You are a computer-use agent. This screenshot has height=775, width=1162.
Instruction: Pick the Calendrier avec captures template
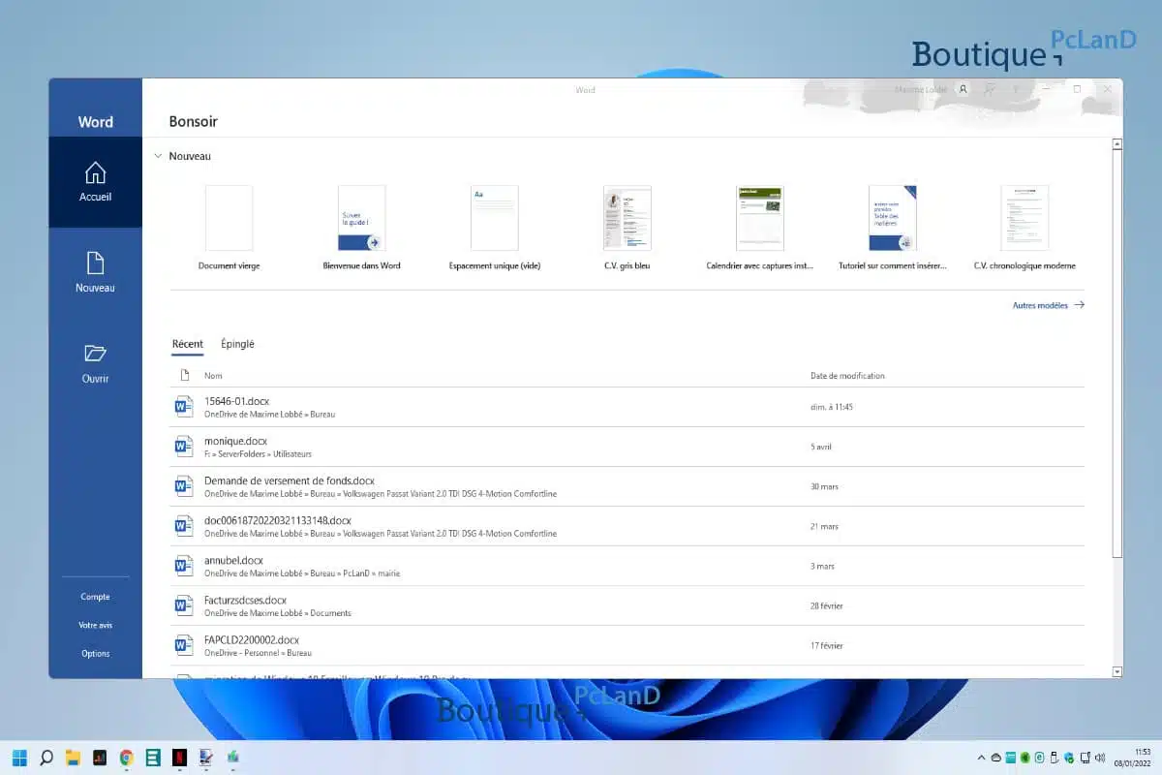760,228
